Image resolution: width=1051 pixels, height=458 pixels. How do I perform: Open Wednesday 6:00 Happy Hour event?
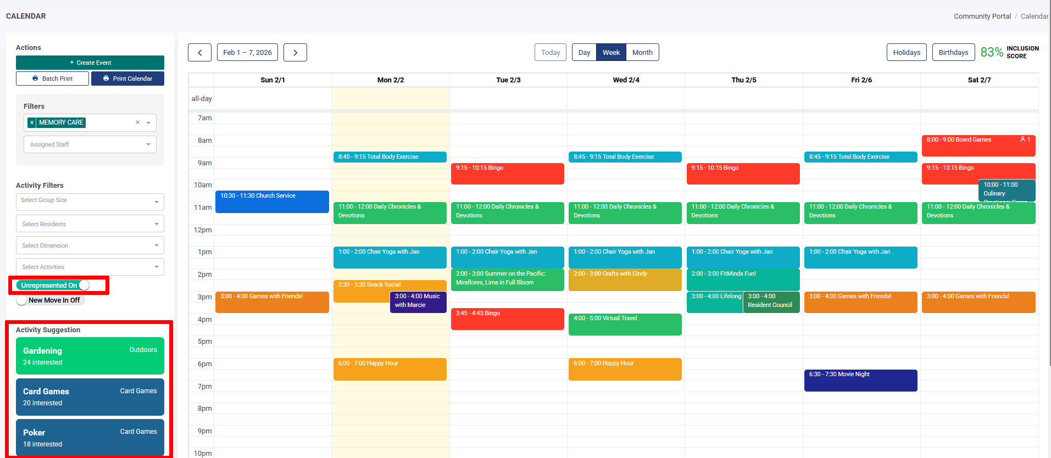(x=625, y=369)
